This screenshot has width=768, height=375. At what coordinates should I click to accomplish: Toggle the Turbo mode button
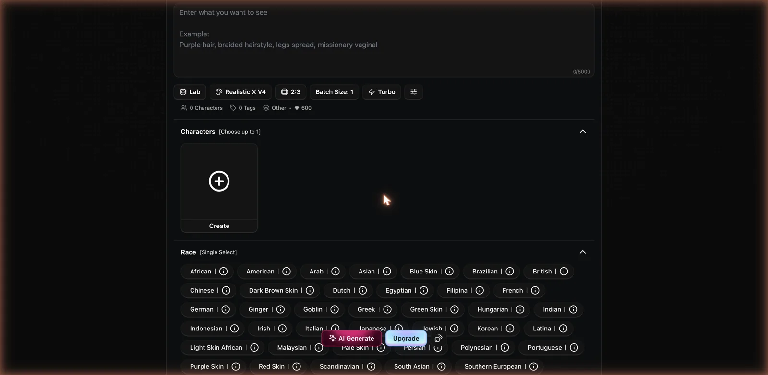pyautogui.click(x=382, y=92)
